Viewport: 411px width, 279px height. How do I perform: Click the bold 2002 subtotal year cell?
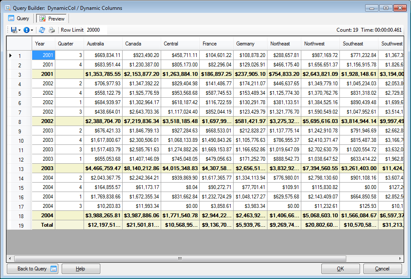coord(44,121)
